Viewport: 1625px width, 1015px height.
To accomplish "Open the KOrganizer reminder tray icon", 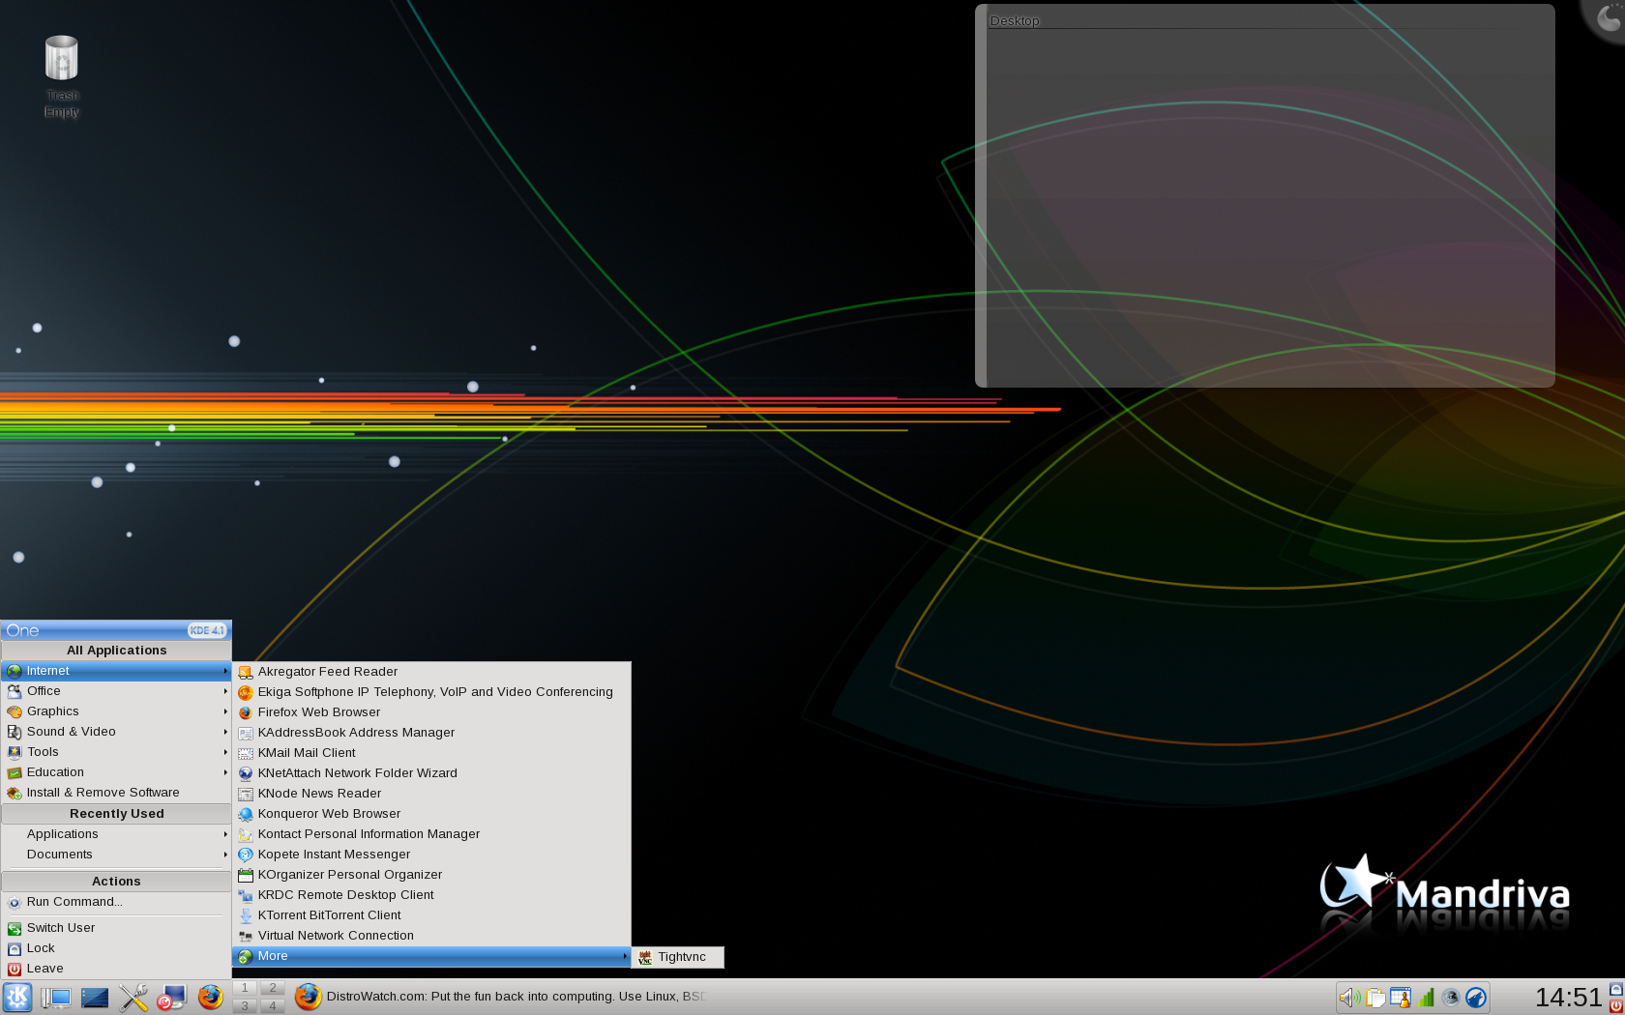I will click(x=1400, y=998).
